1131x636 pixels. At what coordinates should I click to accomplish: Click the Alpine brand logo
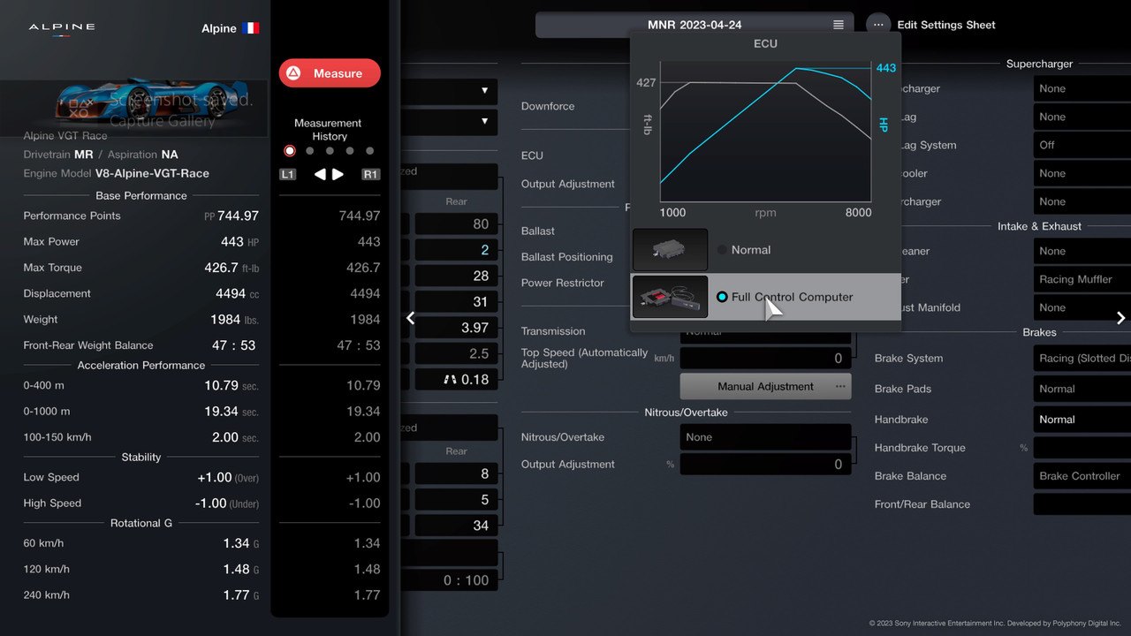pyautogui.click(x=62, y=29)
